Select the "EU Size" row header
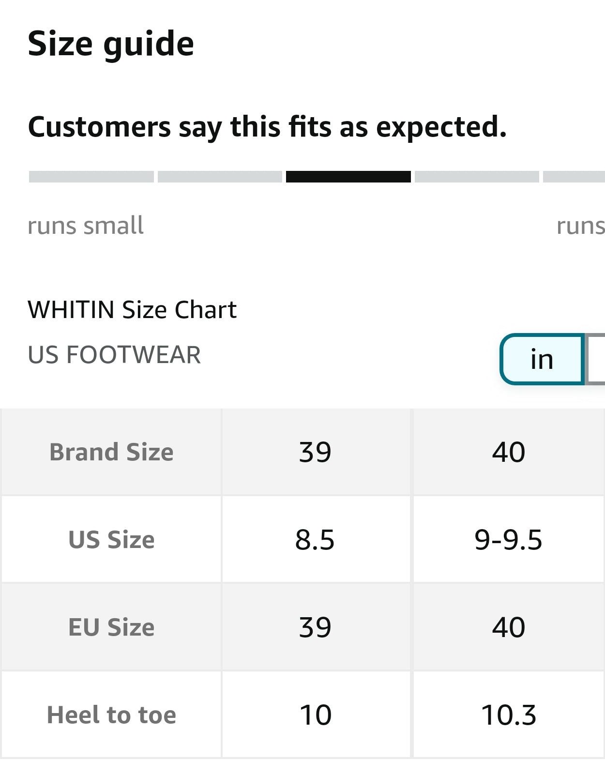 (111, 627)
